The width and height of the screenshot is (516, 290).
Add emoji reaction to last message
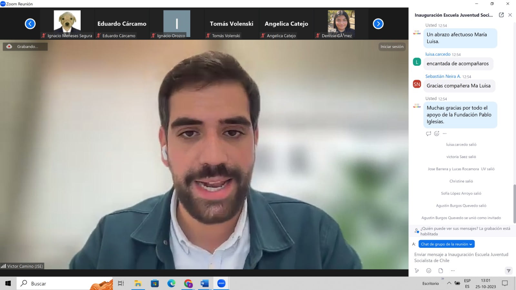(x=437, y=133)
